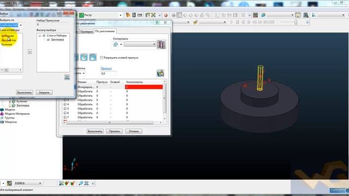Image resolution: width=349 pixels, height=196 pixels.
Task: Click the yellow tool icon in the simulation toolbar
Action: pyautogui.click(x=195, y=22)
